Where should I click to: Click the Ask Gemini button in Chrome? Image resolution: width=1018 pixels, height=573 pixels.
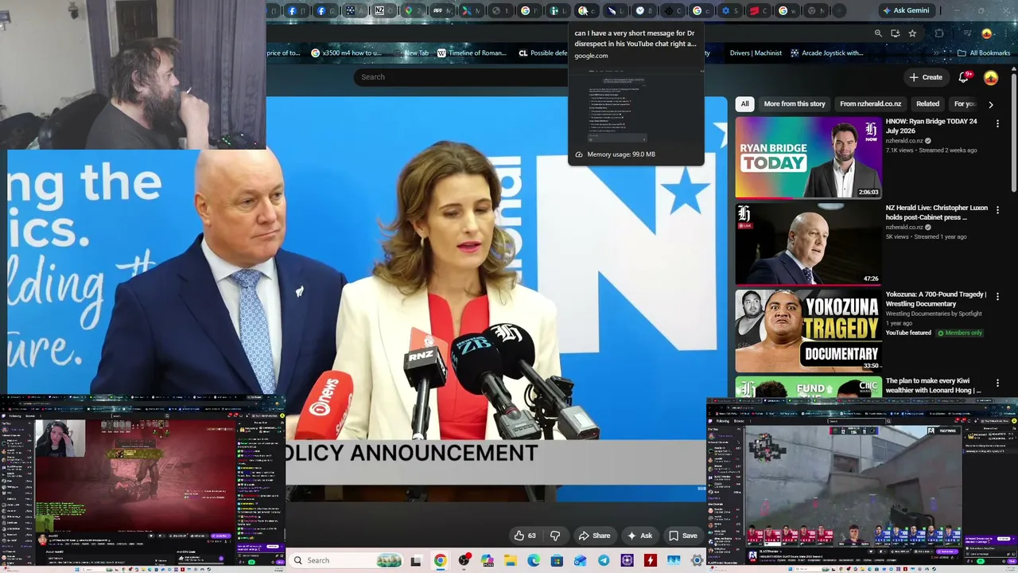[906, 10]
